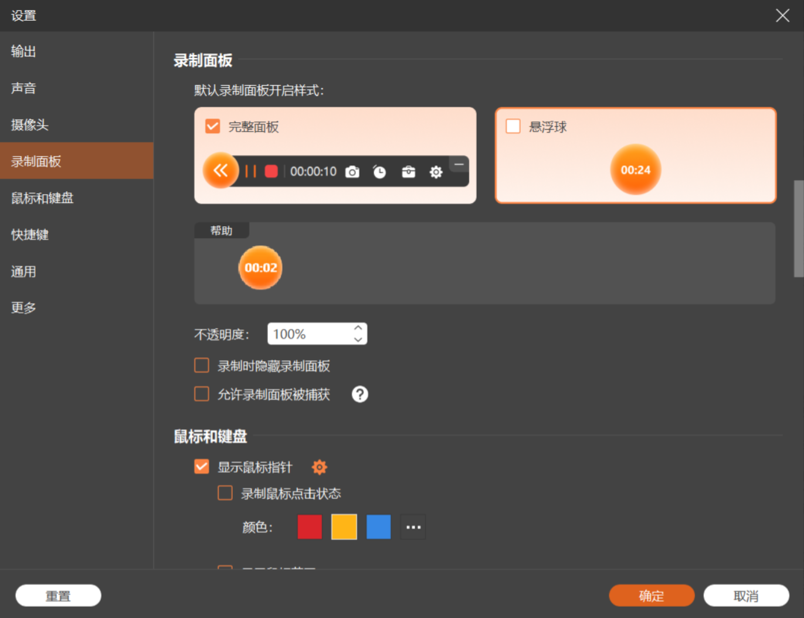This screenshot has width=804, height=618.
Task: Click the 帮助 tab label
Action: [x=222, y=230]
